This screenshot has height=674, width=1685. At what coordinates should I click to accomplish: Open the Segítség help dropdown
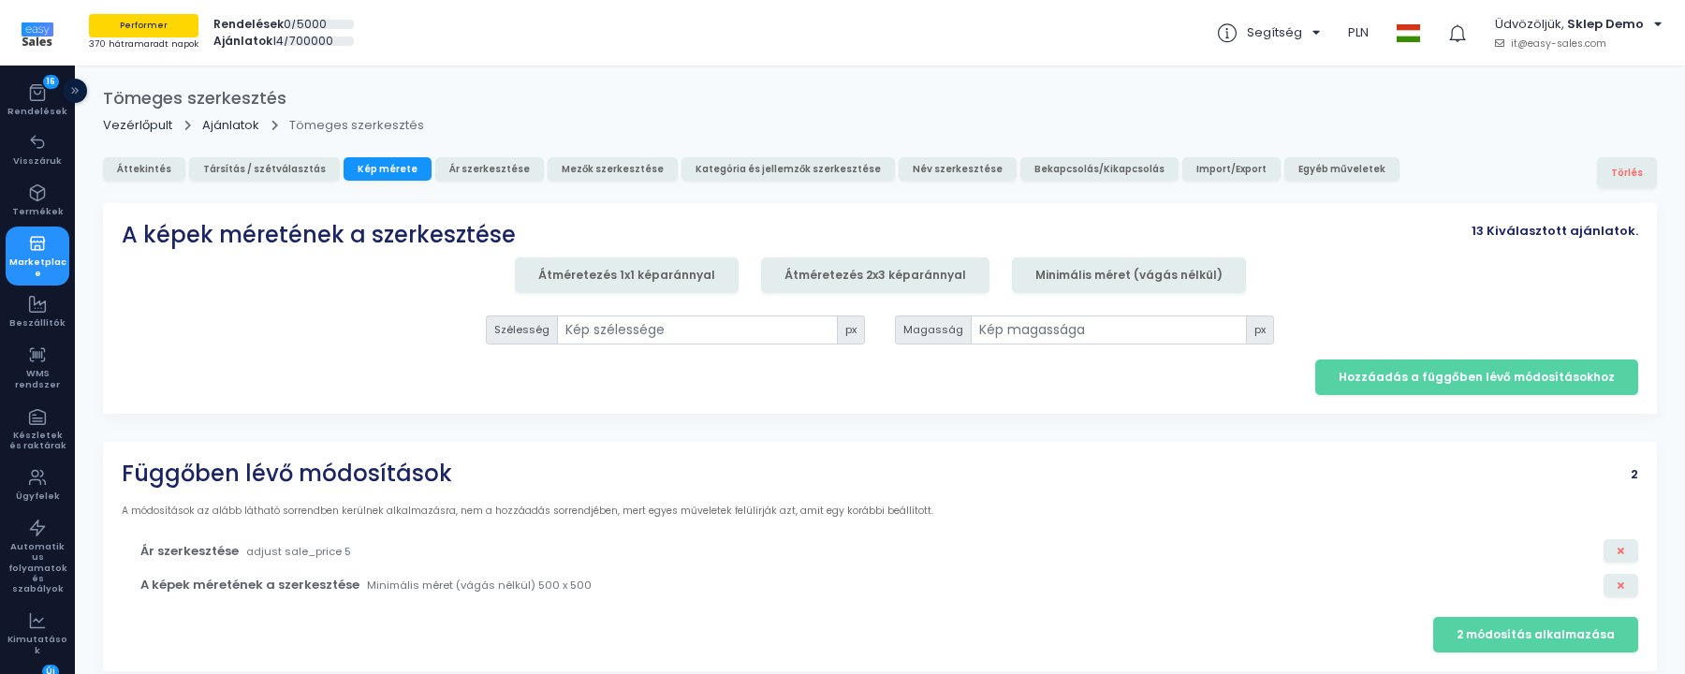pos(1268,33)
